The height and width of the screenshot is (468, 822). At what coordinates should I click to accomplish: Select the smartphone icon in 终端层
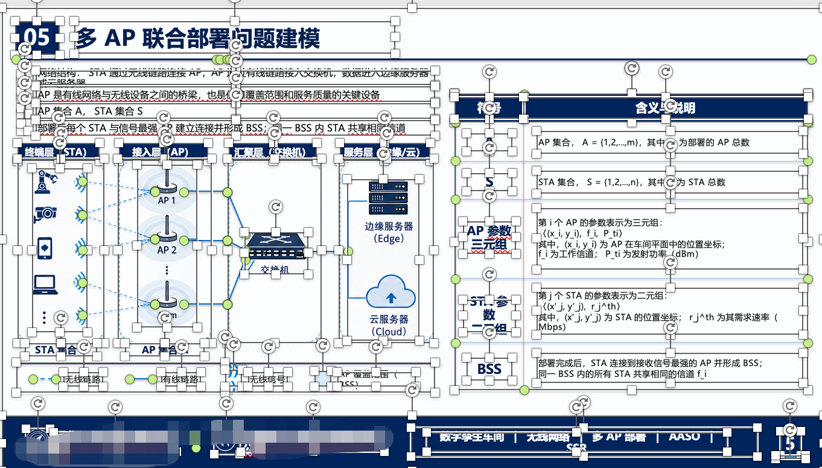[x=46, y=248]
